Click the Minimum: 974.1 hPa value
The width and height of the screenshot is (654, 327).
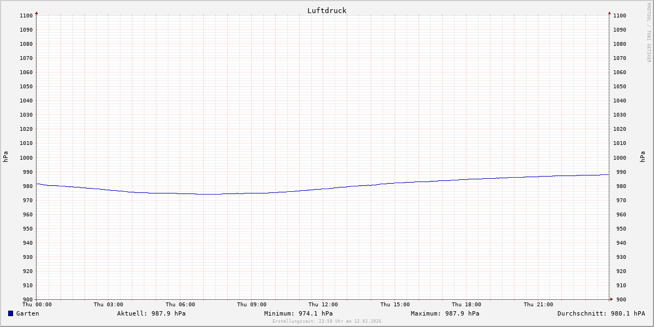tap(298, 313)
